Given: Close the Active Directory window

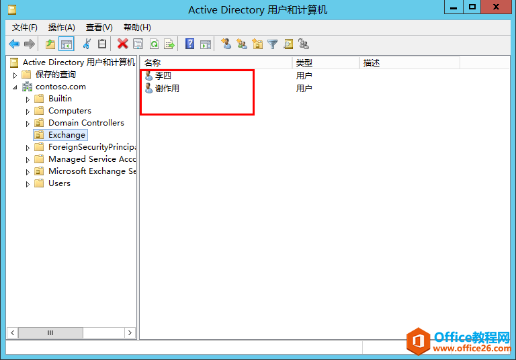Looking at the screenshot, I should coord(496,7).
